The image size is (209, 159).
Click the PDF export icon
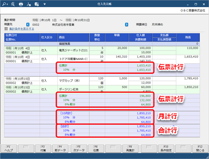tap(29, 4)
